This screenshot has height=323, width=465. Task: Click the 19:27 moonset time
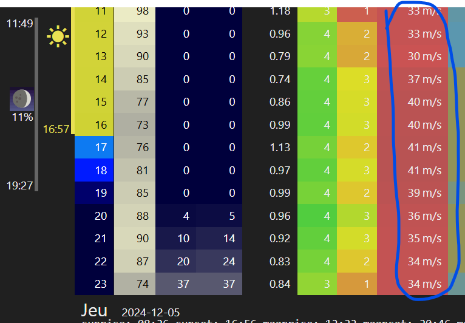click(x=19, y=186)
